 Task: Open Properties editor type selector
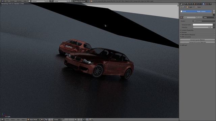182,4
